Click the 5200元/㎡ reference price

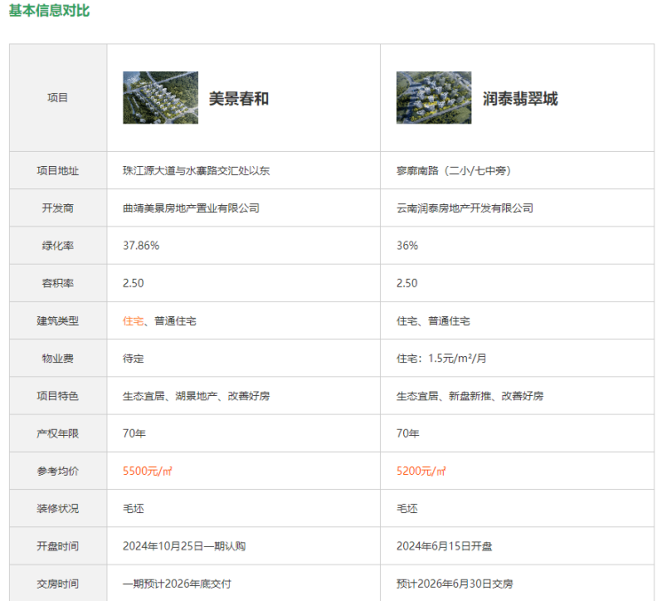tap(421, 471)
